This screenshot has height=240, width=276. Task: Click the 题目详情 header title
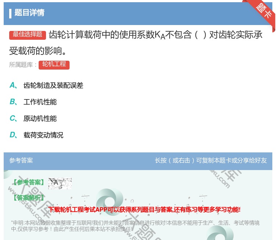pos(29,13)
